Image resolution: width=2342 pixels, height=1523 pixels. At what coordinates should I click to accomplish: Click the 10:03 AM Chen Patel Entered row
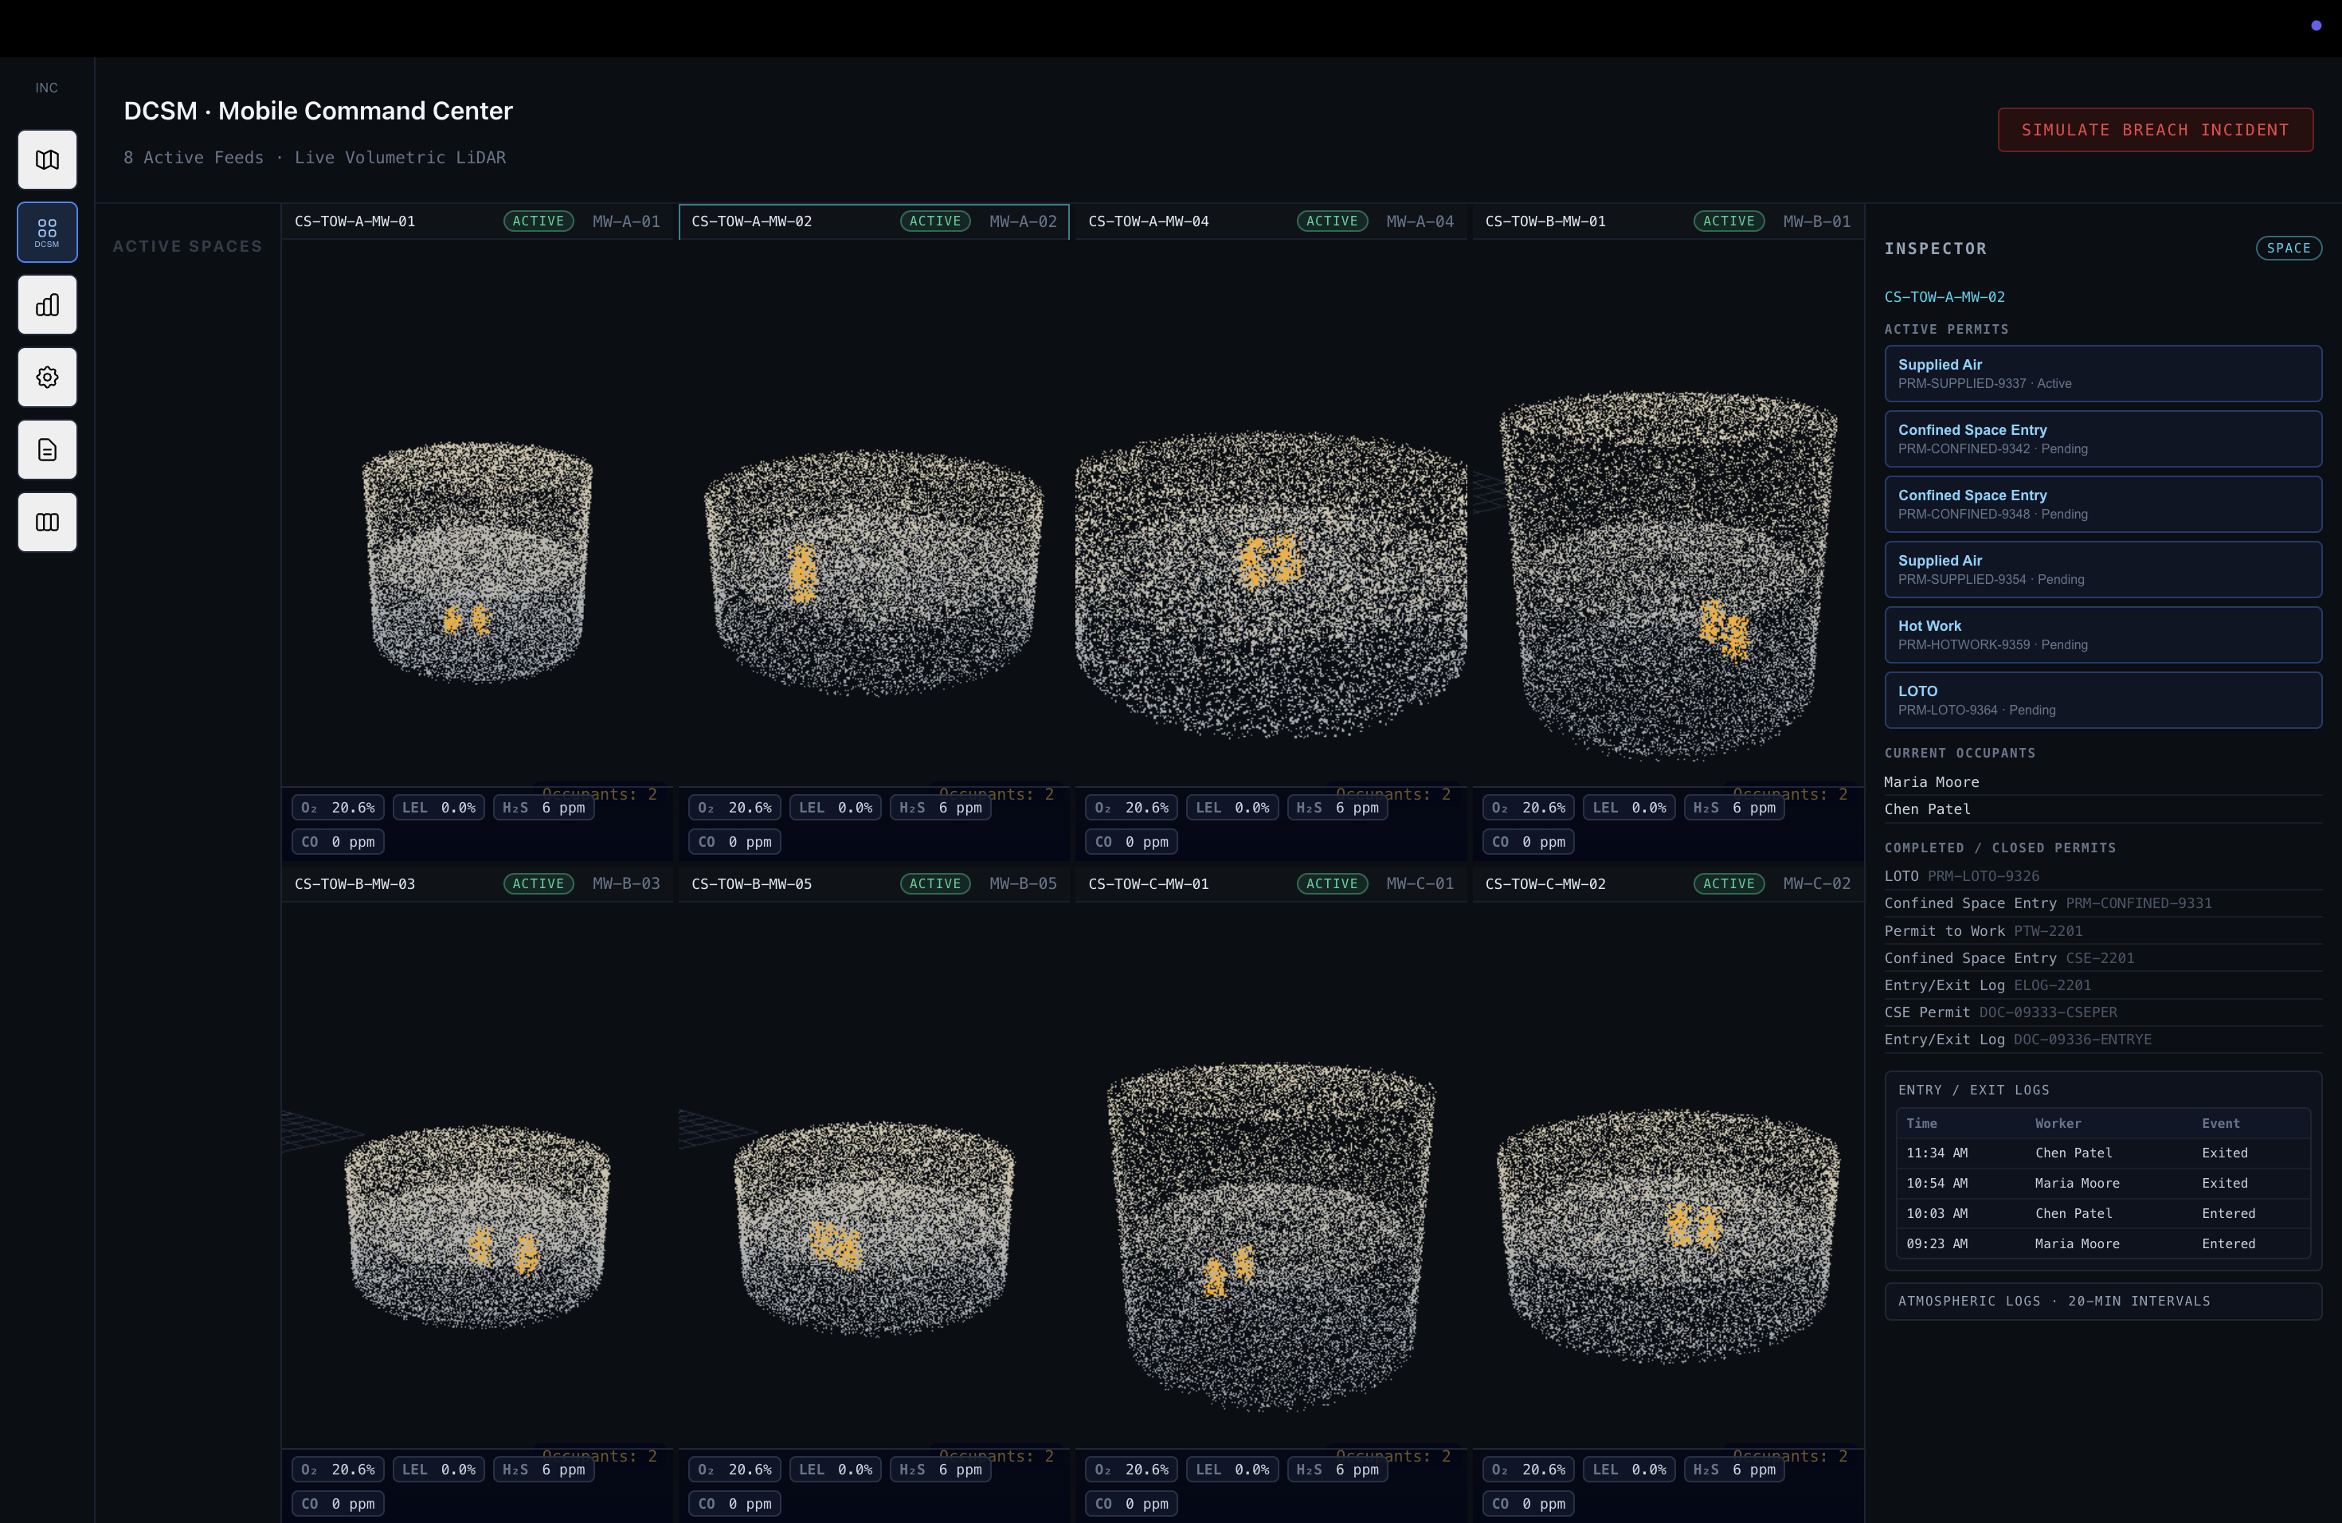coord(2103,1214)
